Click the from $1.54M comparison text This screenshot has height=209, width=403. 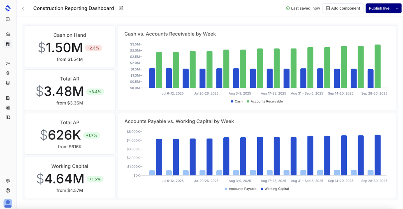click(70, 59)
